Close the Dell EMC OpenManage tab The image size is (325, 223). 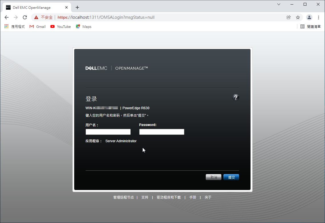point(66,7)
